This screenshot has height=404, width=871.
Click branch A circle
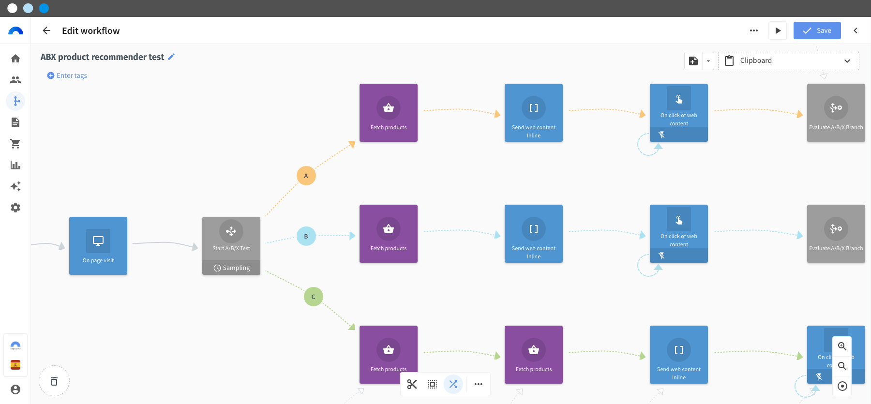306,176
